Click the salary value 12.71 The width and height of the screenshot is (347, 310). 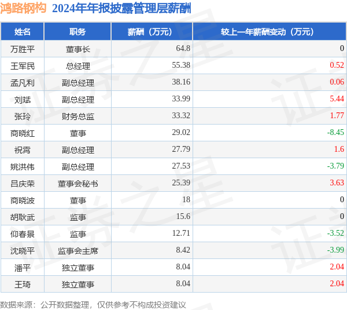coord(181,234)
